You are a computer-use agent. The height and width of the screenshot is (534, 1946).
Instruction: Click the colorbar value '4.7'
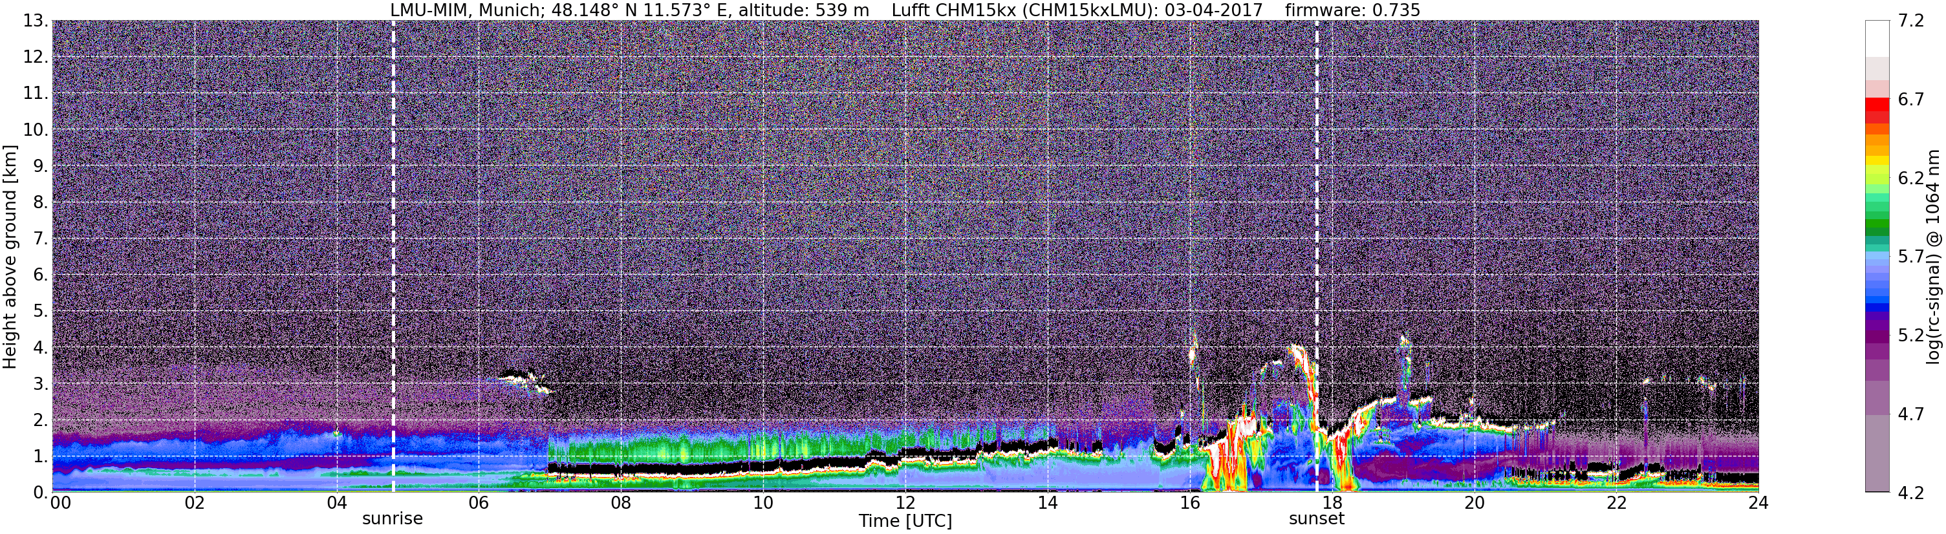tap(1910, 414)
